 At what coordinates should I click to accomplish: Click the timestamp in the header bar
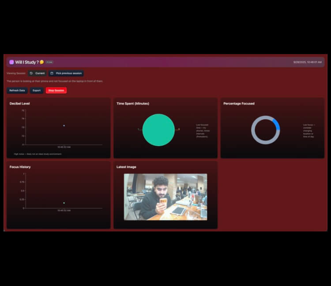pos(307,62)
